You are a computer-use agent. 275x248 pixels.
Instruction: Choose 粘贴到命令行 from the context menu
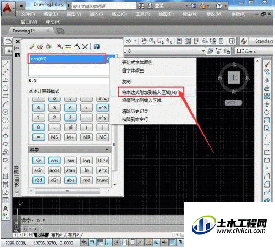point(135,119)
